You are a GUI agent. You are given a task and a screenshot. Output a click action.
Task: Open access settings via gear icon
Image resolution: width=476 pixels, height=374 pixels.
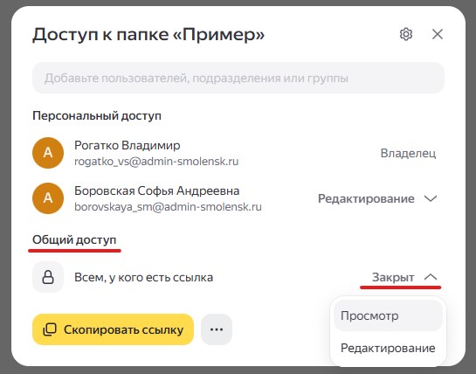pyautogui.click(x=406, y=34)
